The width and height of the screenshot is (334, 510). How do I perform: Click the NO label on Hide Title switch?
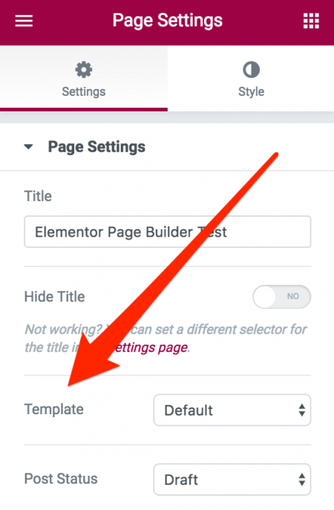(x=292, y=296)
